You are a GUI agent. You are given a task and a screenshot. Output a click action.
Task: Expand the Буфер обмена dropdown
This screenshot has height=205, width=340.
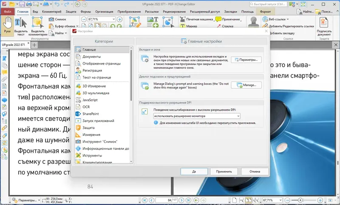point(77,26)
